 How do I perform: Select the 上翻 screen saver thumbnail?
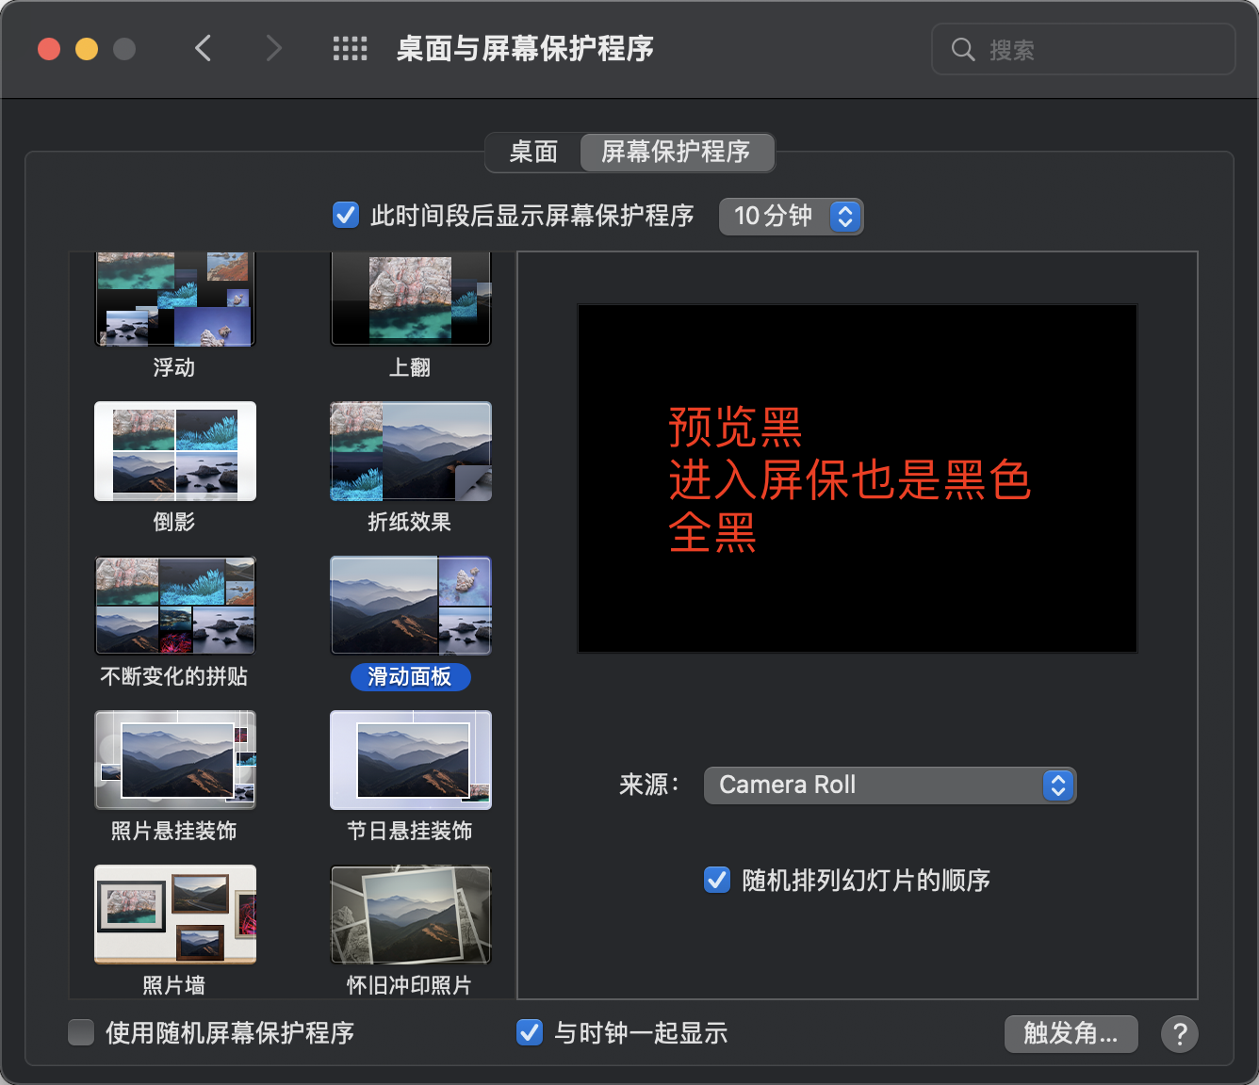pyautogui.click(x=411, y=300)
